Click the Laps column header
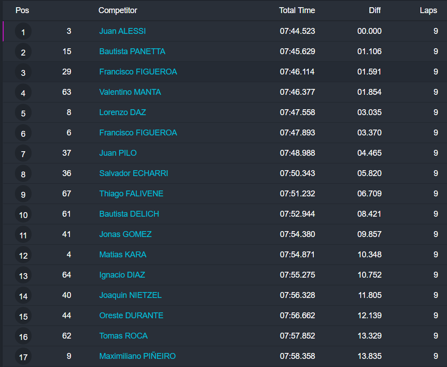447x367 pixels. [x=428, y=10]
